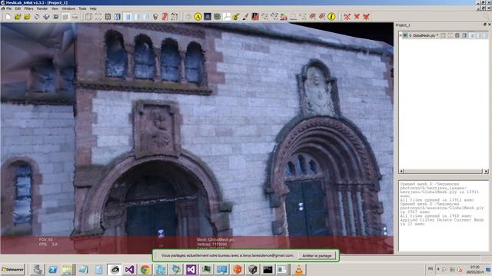Open PowerShell from the taskbar
492x276 pixels.
pyautogui.click(x=52, y=269)
